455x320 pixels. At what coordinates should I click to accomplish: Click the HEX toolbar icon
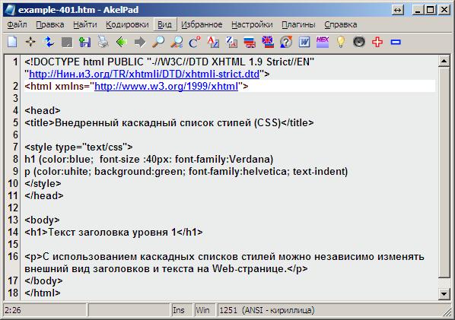click(323, 43)
